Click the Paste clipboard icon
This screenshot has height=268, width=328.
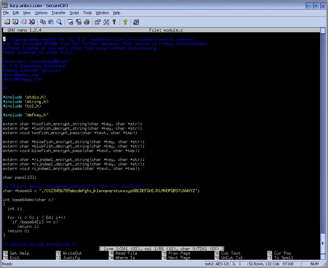pos(51,22)
